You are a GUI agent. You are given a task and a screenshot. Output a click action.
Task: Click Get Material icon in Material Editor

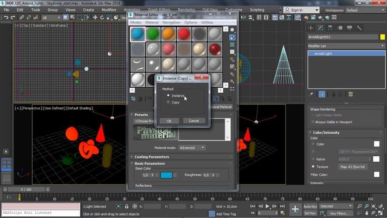(x=133, y=99)
